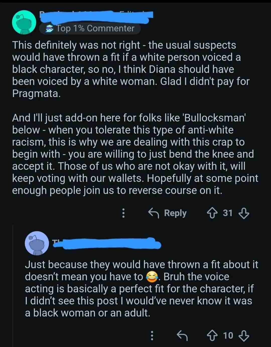Screen dimensions: 271x347
Task: Click reply arrow icon on nested comment
Action: click(x=182, y=335)
